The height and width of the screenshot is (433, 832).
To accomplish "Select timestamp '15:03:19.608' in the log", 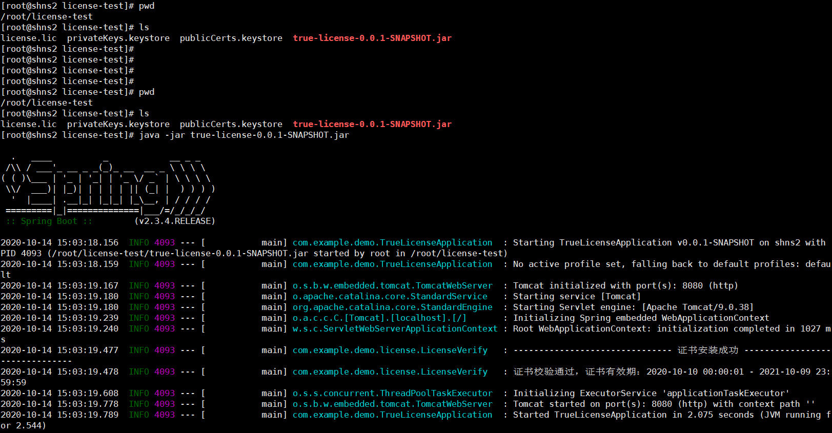I will 88,394.
